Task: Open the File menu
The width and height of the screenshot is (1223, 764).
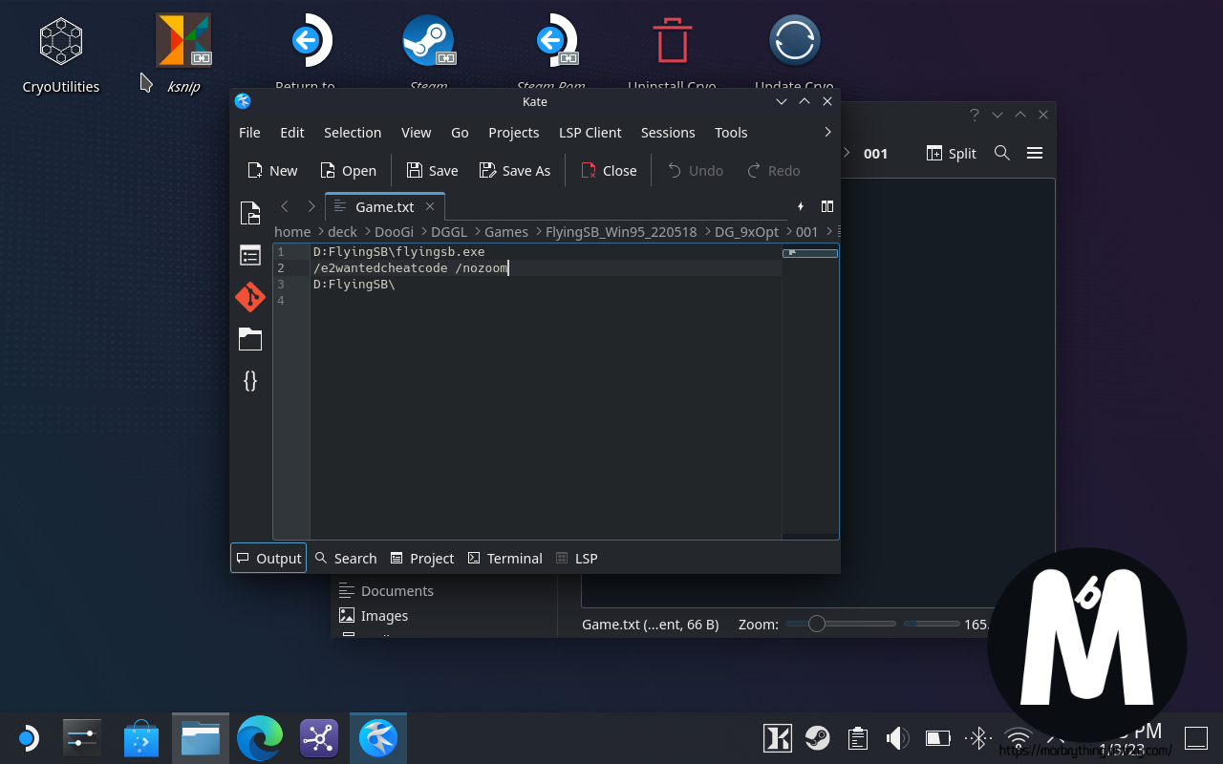Action: (249, 132)
